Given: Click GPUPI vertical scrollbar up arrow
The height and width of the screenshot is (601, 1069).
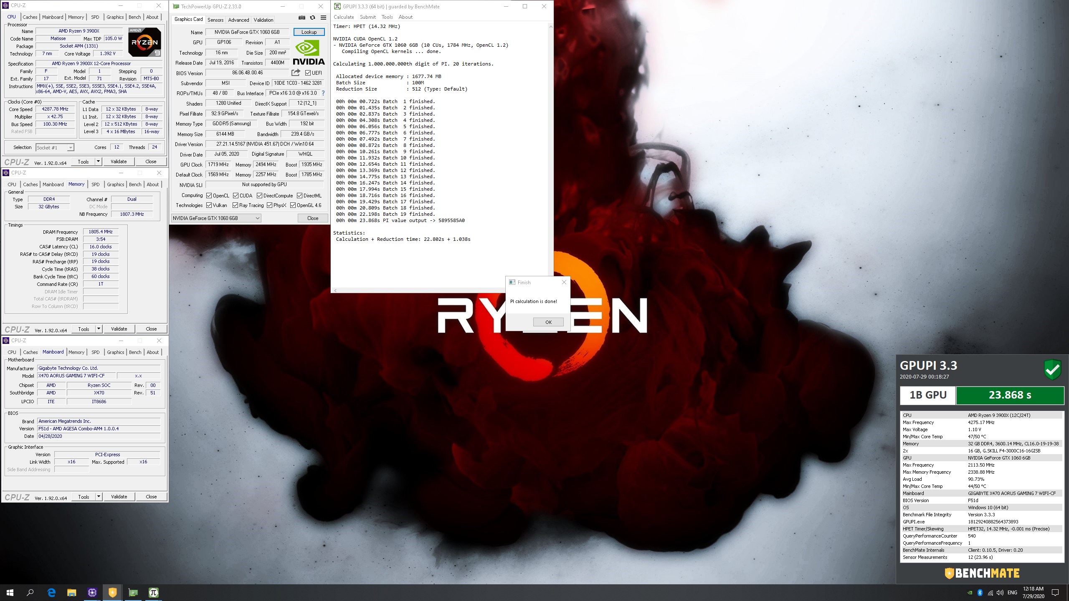Looking at the screenshot, I should (550, 26).
